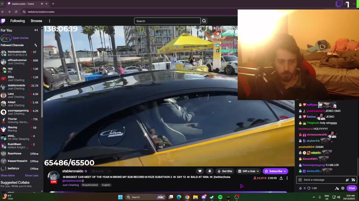This screenshot has height=201, width=359.
Task: Click the Bits balance diamond icon
Action: point(300,188)
